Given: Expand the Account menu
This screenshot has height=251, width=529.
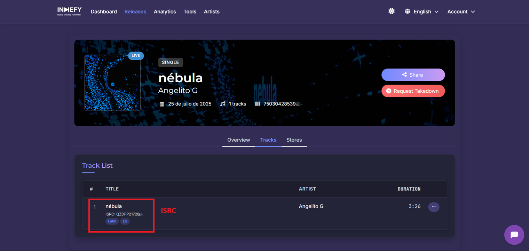Looking at the screenshot, I should pos(461,11).
